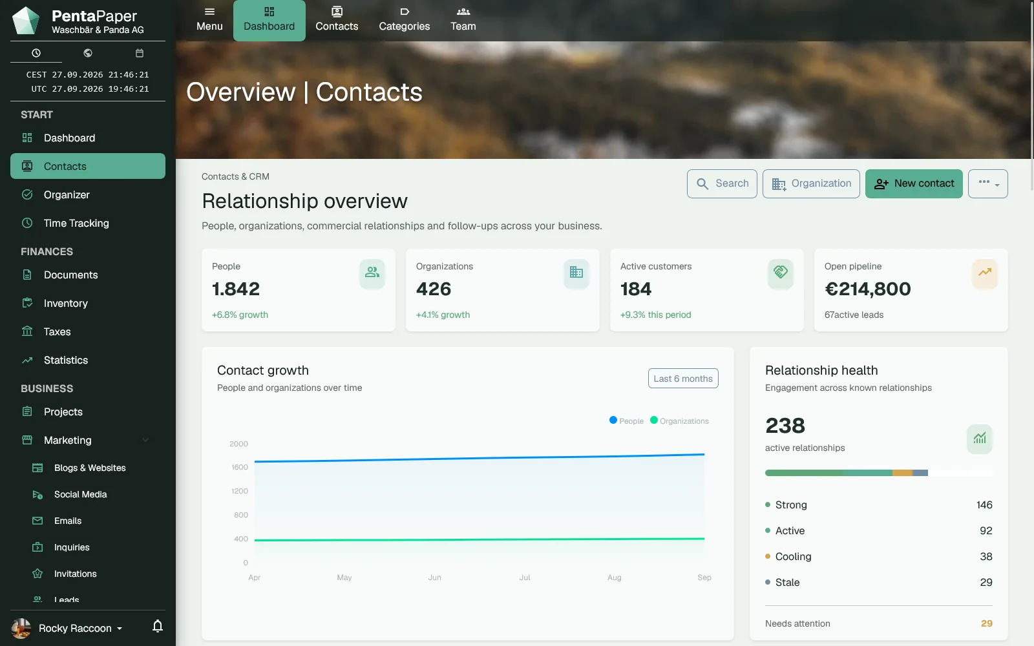Open Inquiries submenu item

(93, 547)
